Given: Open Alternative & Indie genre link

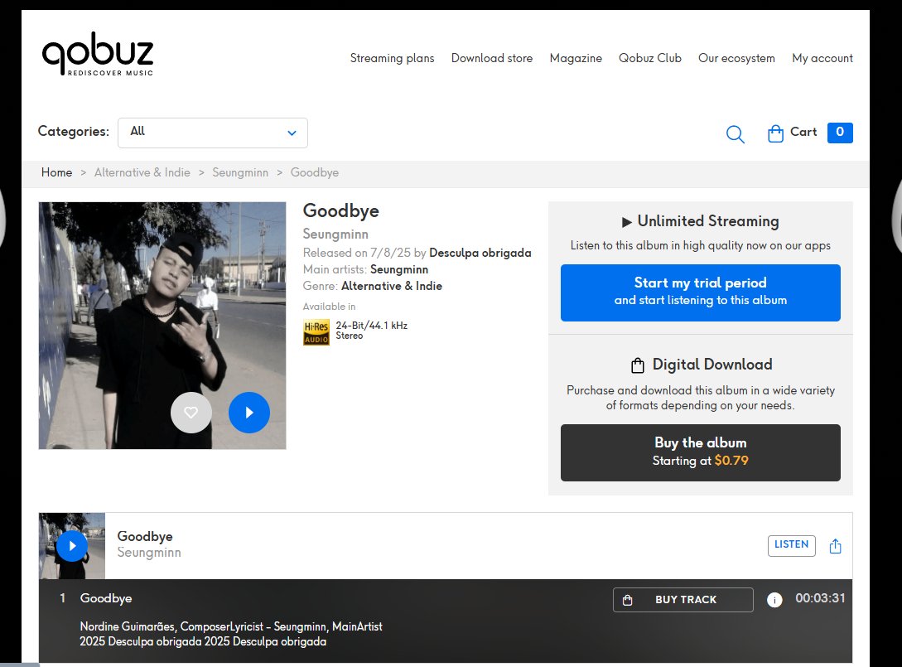Looking at the screenshot, I should [392, 286].
